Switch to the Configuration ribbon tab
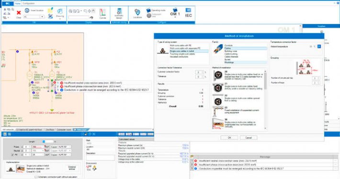 [x=29, y=3]
